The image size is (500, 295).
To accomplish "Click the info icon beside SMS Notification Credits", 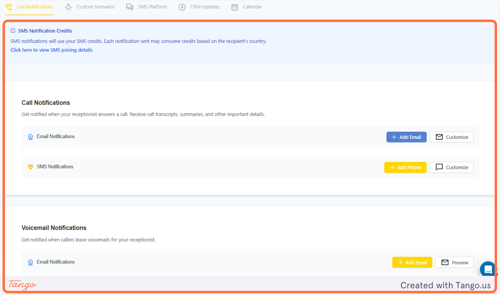I will pos(13,31).
